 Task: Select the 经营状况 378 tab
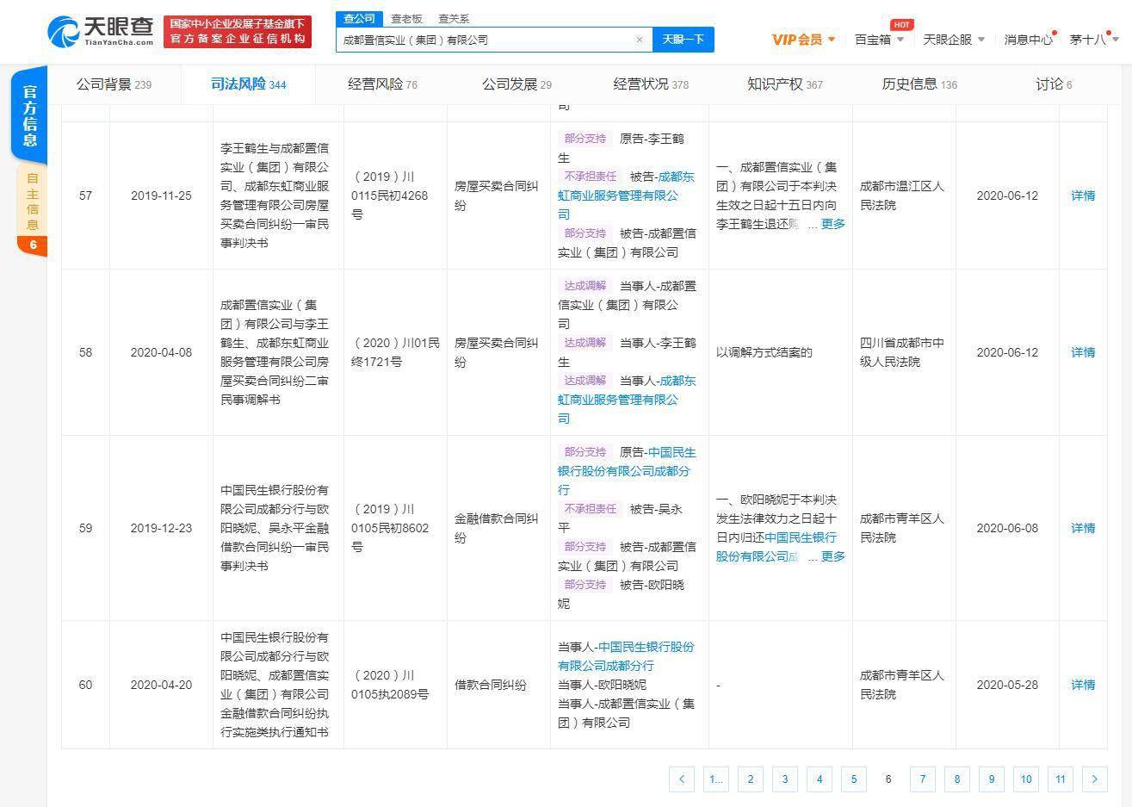click(651, 84)
